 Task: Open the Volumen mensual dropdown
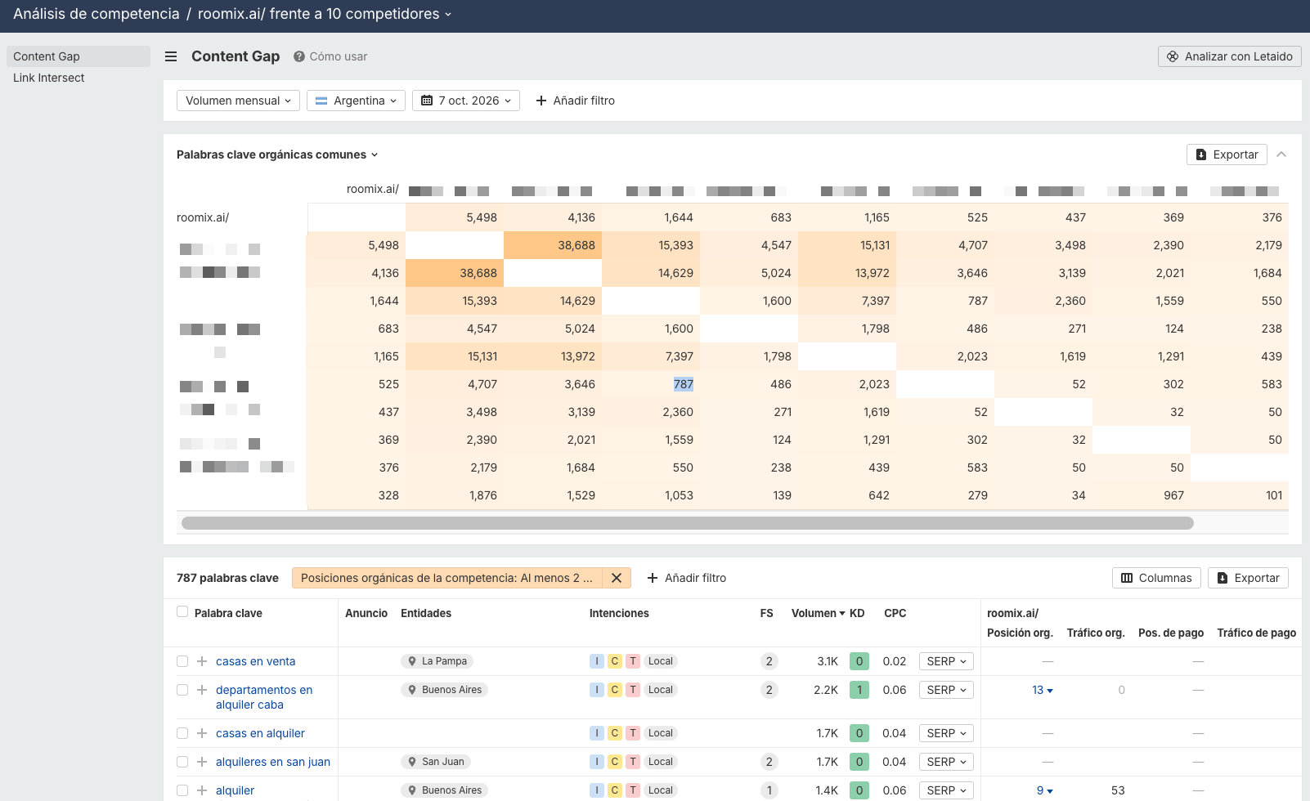click(238, 101)
